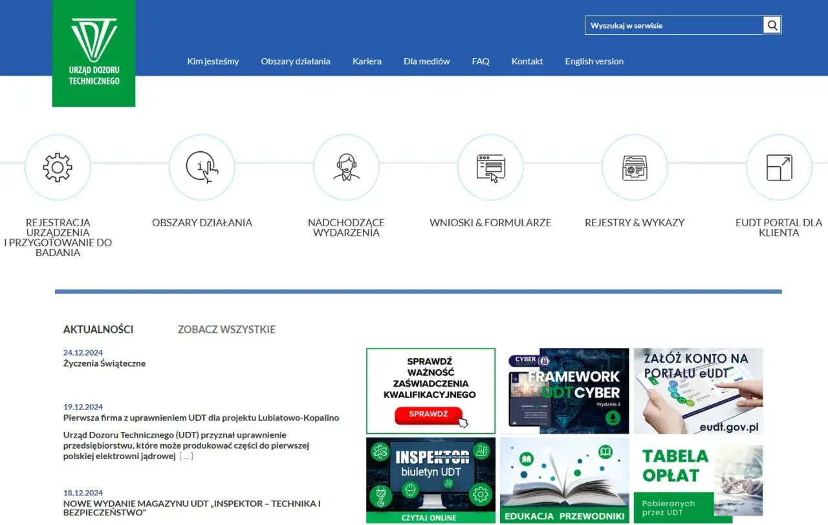Click the ZOBACZ WSZYSTKIE news link
The width and height of the screenshot is (828, 525).
coord(226,329)
